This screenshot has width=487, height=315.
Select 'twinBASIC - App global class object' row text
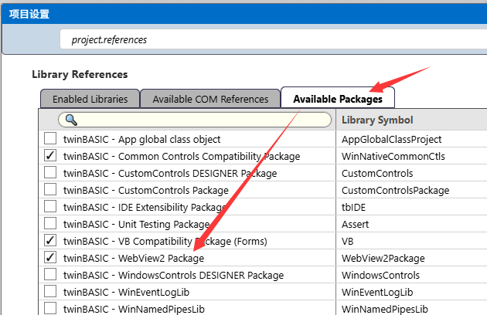tap(142, 139)
